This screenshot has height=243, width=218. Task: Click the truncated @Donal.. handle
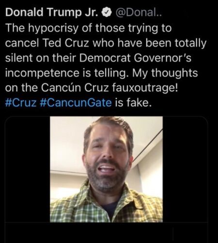pyautogui.click(x=138, y=13)
